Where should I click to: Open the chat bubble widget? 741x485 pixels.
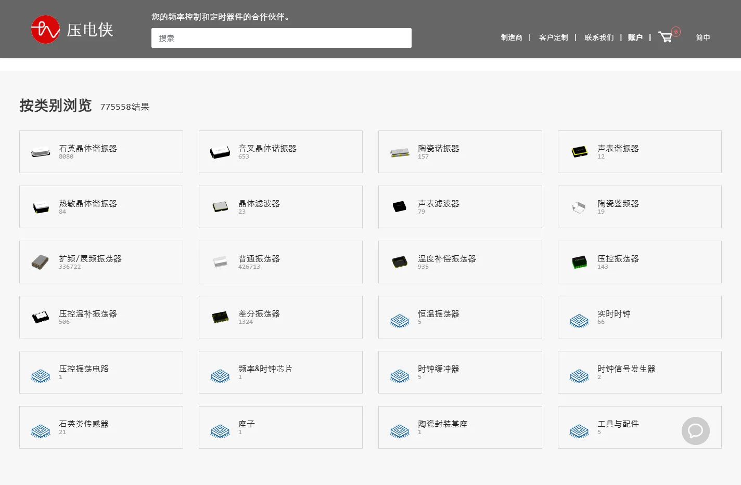pyautogui.click(x=696, y=431)
